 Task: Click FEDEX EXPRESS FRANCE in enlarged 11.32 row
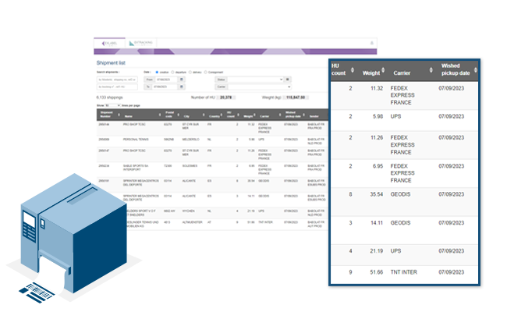click(402, 95)
